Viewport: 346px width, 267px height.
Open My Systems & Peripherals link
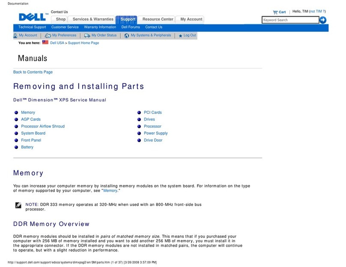click(151, 35)
